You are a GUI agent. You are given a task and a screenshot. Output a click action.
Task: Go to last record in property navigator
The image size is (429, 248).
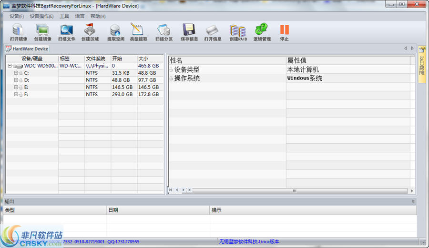coord(190,190)
